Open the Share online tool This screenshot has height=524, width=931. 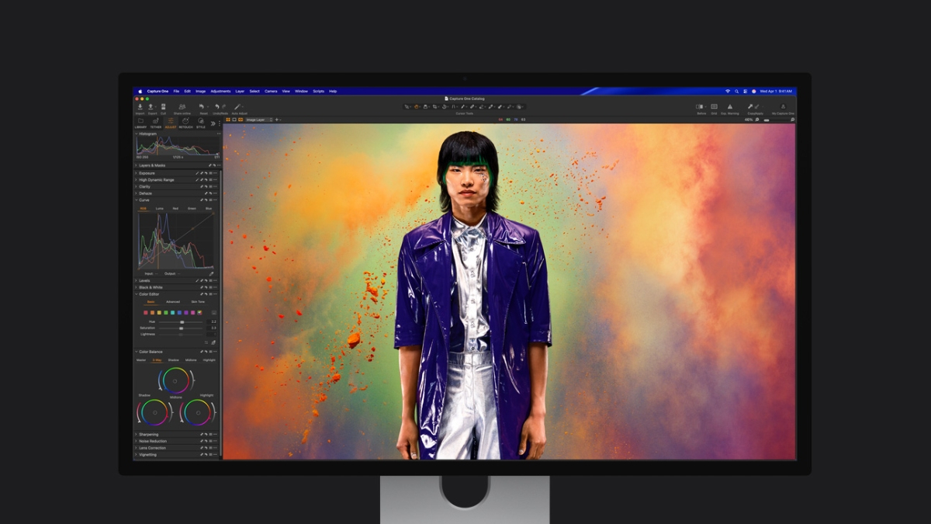(182, 106)
